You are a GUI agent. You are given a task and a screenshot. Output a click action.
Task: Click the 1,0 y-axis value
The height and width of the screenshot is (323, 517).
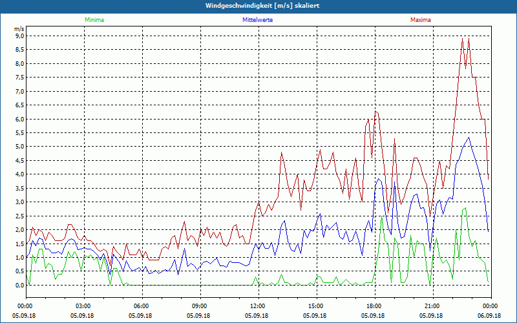(x=20, y=257)
